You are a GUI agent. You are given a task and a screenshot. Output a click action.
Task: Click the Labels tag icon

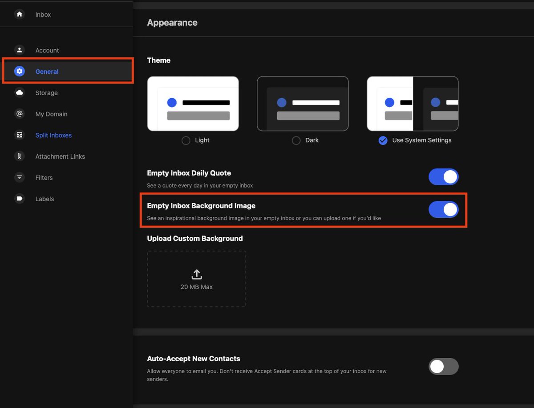[x=20, y=199]
